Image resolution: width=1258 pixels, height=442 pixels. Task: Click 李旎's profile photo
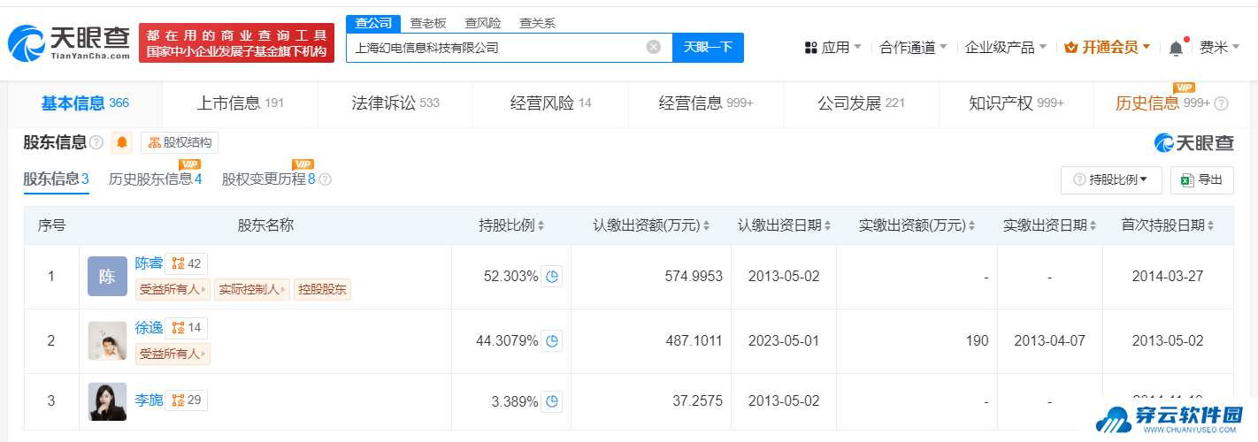[108, 401]
